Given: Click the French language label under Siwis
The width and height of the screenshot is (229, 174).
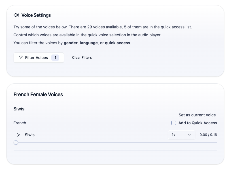Looking at the screenshot, I should click(x=20, y=123).
